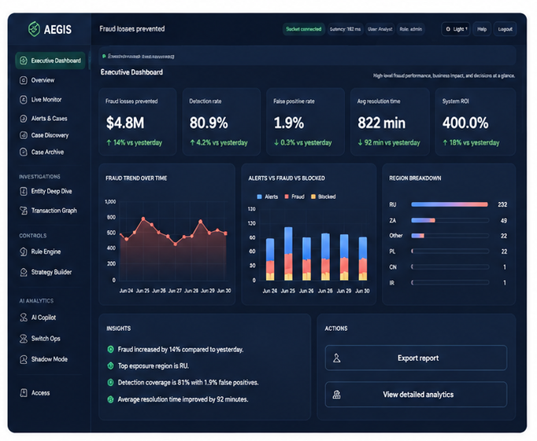Select the Live Monitor icon
This screenshot has width=537, height=441.
coord(24,100)
